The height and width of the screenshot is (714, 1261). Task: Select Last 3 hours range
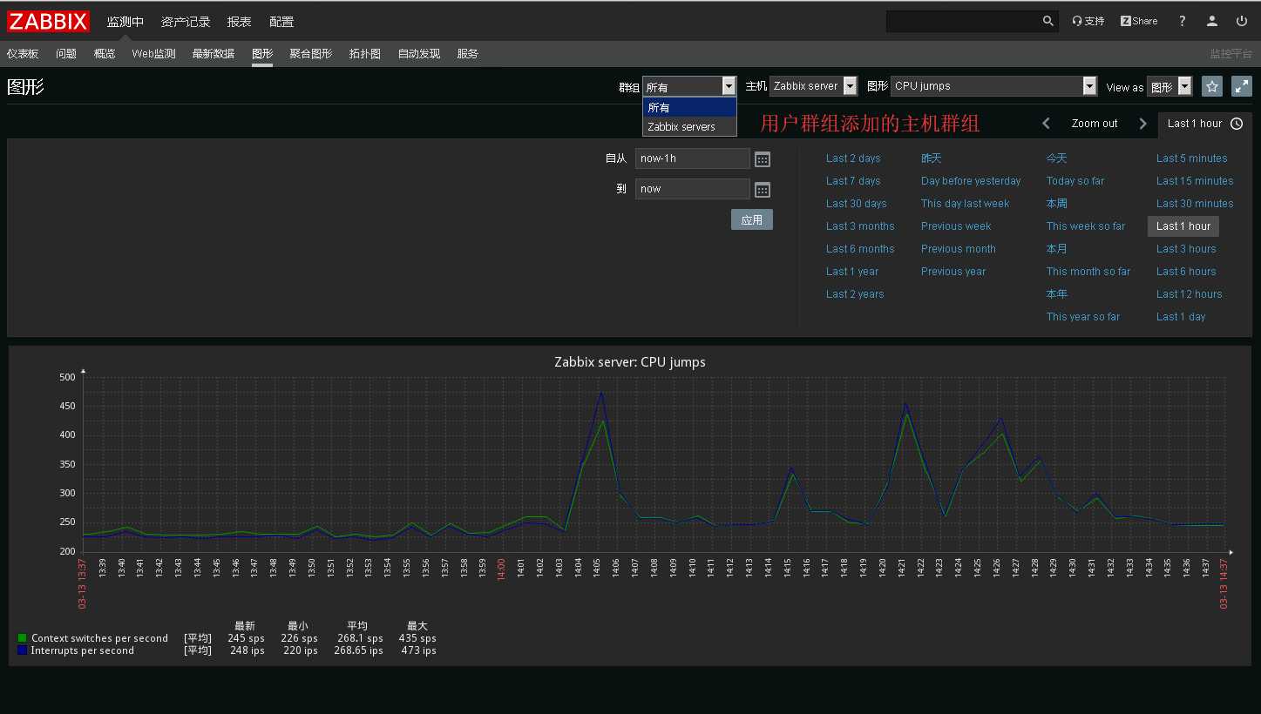(1186, 249)
